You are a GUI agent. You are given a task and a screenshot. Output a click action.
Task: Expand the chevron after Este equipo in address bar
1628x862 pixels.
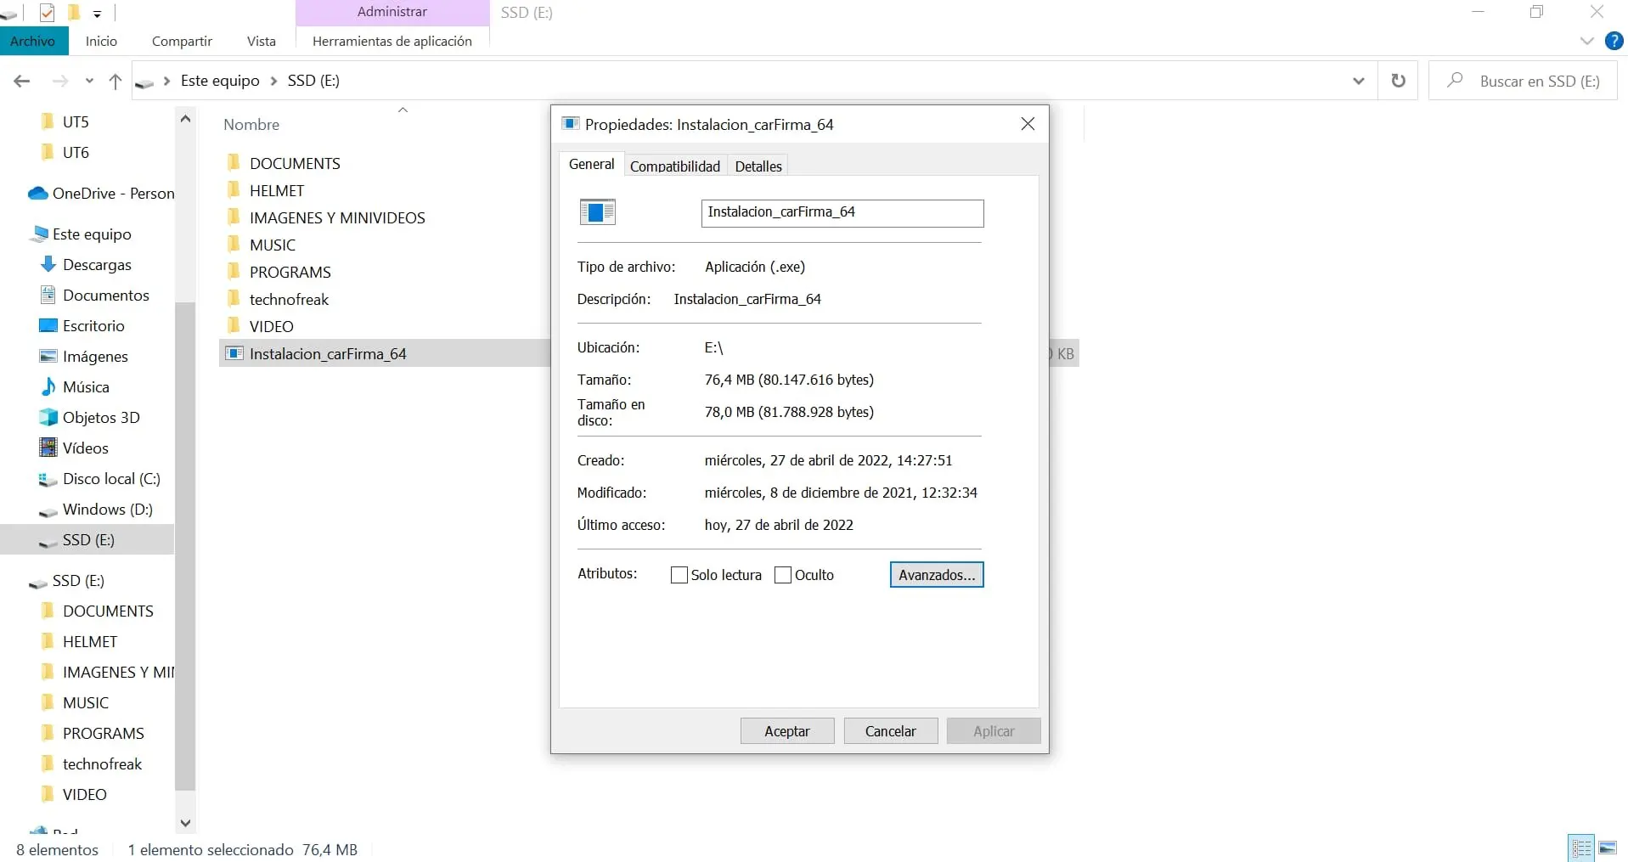click(x=273, y=81)
